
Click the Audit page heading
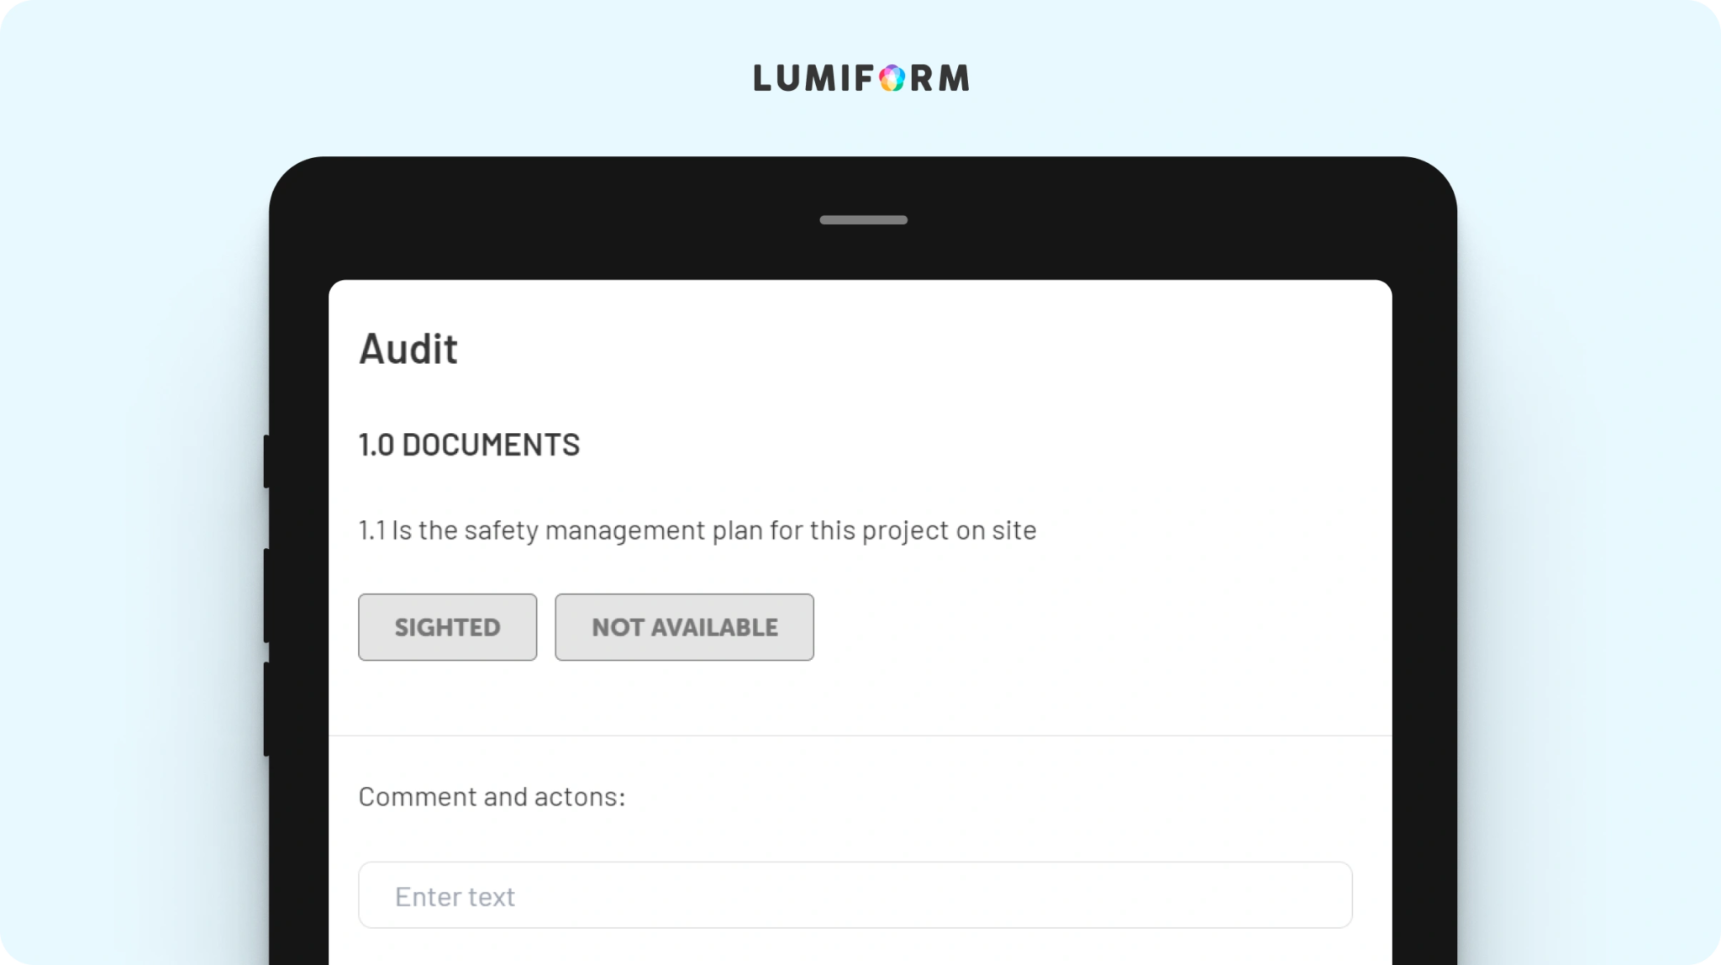[x=408, y=349]
